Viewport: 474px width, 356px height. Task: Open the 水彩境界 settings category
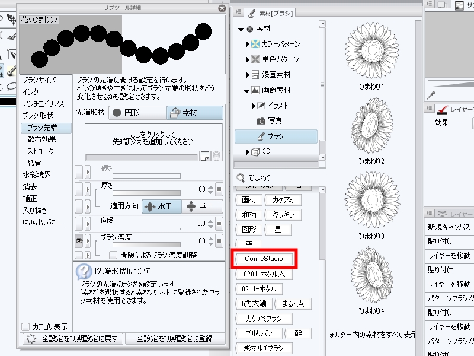pyautogui.click(x=37, y=175)
